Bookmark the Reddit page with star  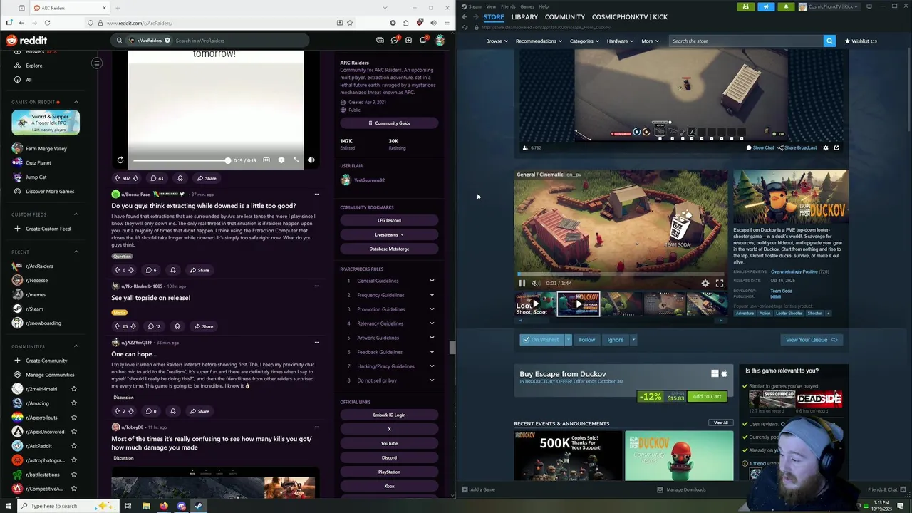(350, 23)
